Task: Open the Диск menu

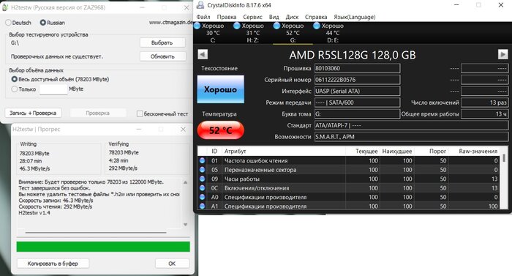Action: click(x=292, y=17)
